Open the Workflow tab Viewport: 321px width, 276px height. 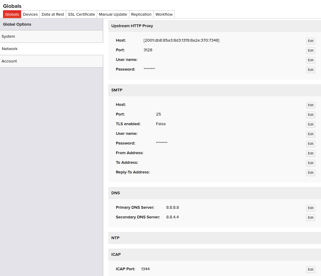pos(164,14)
